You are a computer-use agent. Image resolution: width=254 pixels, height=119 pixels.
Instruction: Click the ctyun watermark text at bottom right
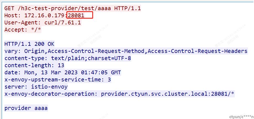tap(241, 117)
